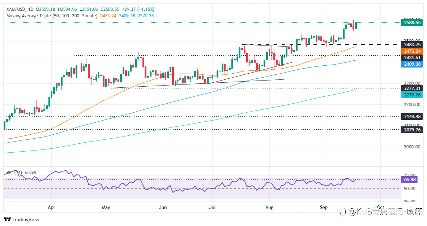Click the RSI (14) indicator label
The image size is (427, 226).
(14, 173)
